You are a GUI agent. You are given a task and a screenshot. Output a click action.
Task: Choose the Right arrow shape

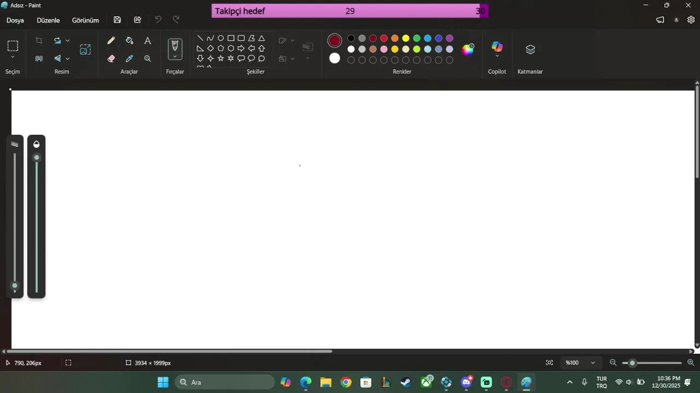pos(241,48)
